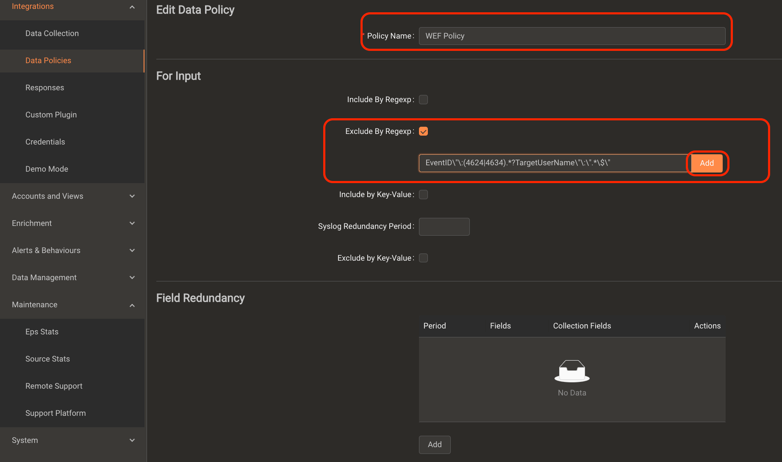Open Custom Plugin settings
The image size is (782, 462).
pos(51,114)
